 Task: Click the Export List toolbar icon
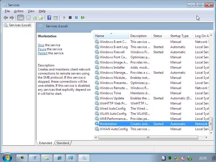pyautogui.click(x=41, y=18)
